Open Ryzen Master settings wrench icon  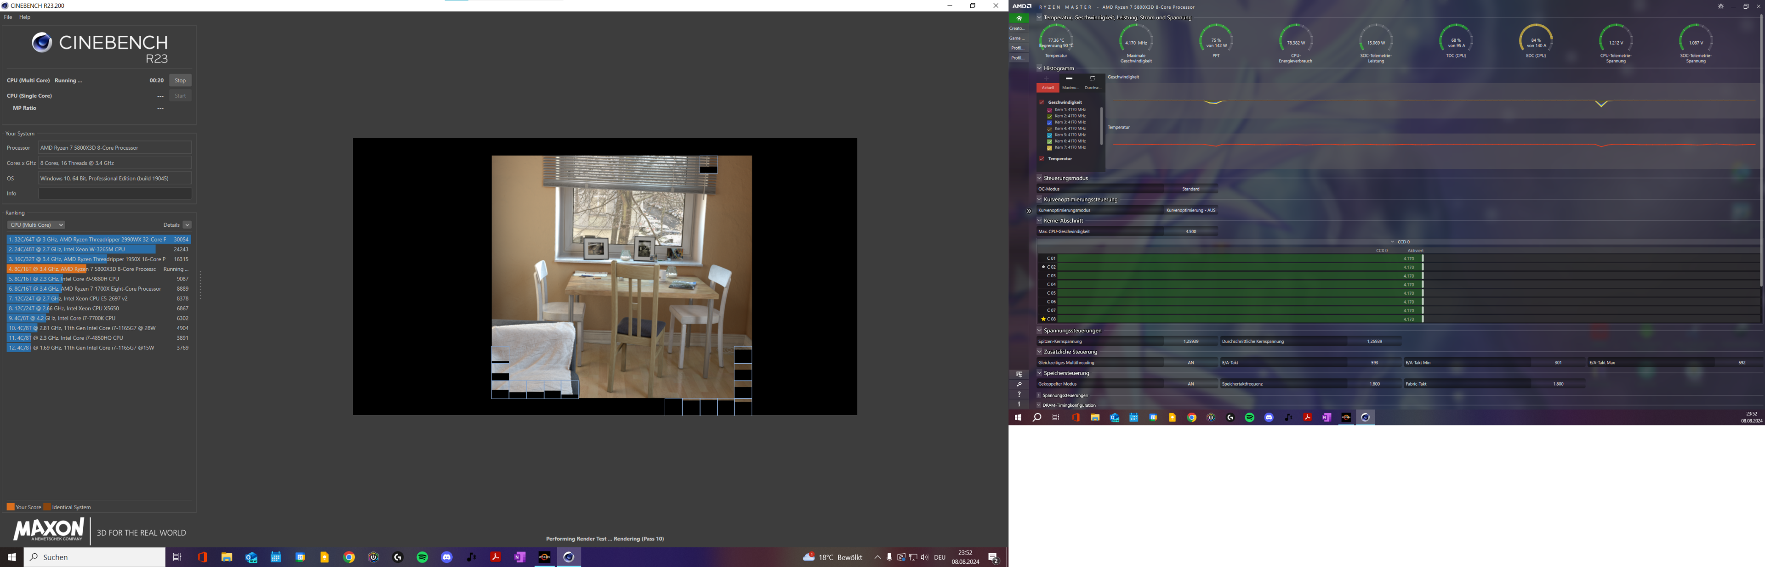pyautogui.click(x=1019, y=384)
